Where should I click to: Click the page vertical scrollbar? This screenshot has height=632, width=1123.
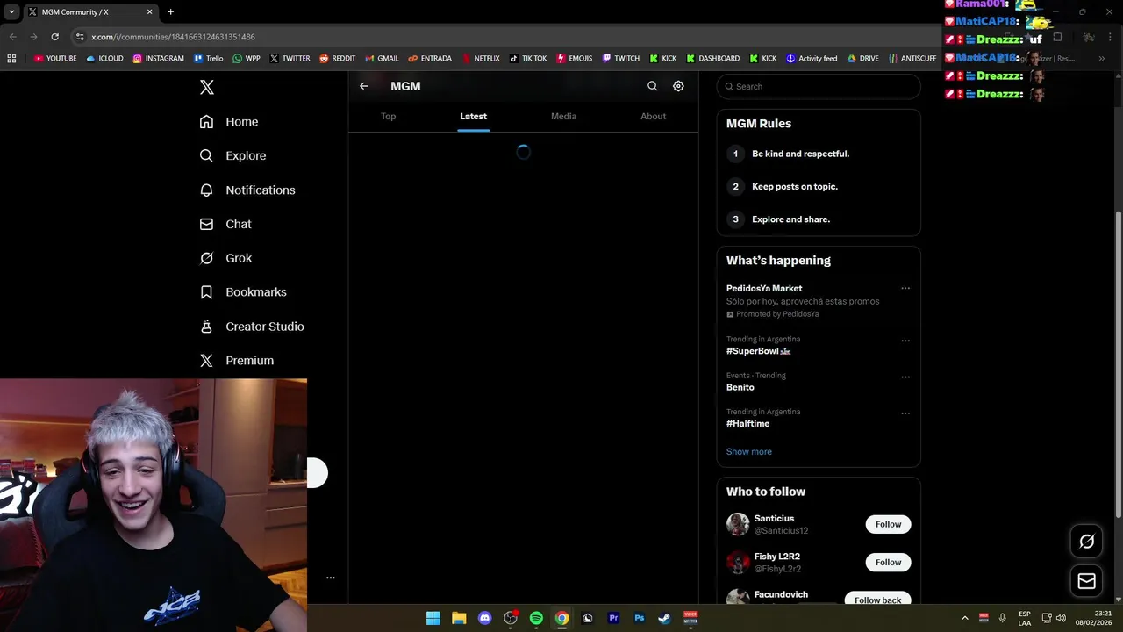pyautogui.click(x=1118, y=365)
